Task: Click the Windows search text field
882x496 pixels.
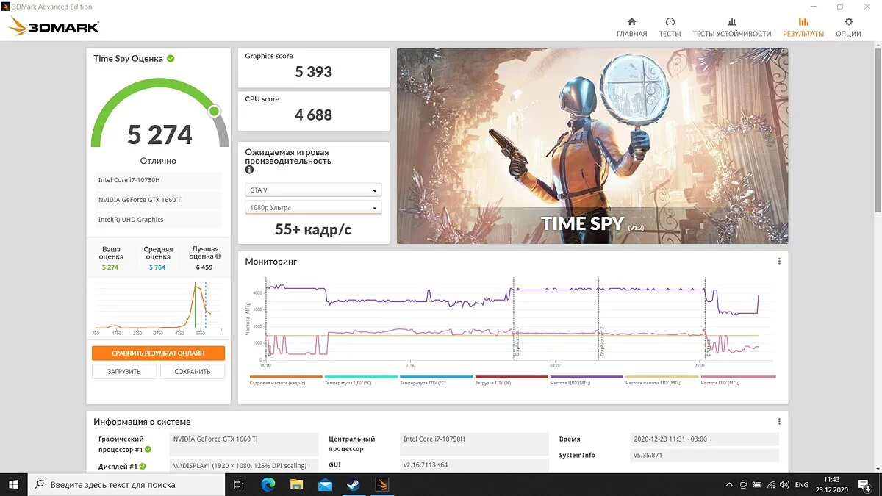Action: click(126, 484)
